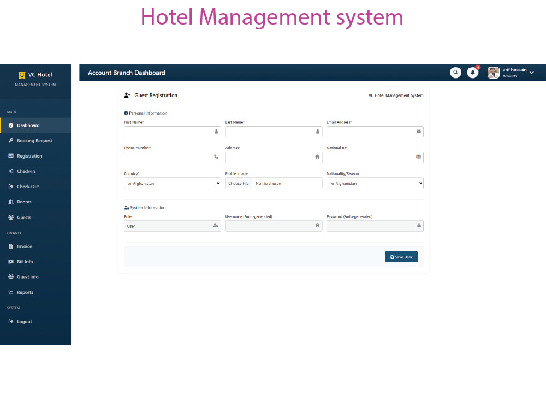The image size is (546, 409).
Task: Open the Nationality/Reason dropdown
Action: (375, 183)
